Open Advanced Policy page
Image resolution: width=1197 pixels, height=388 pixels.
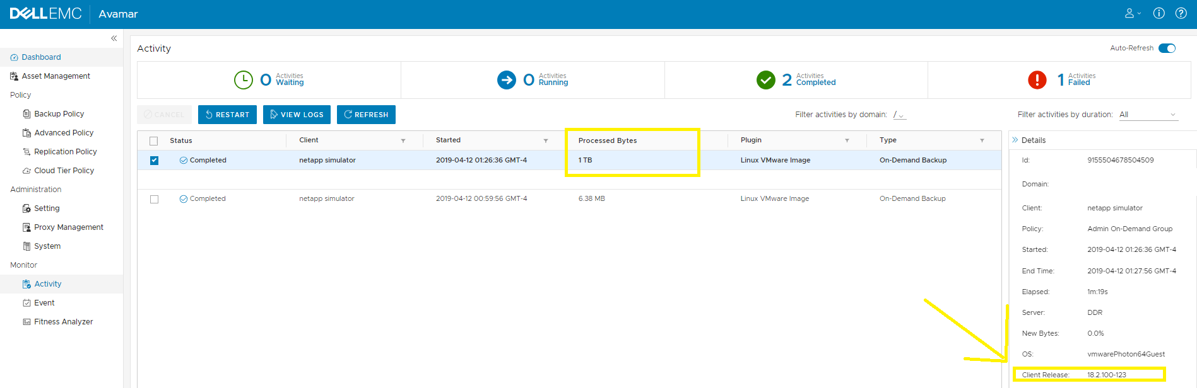coord(64,133)
